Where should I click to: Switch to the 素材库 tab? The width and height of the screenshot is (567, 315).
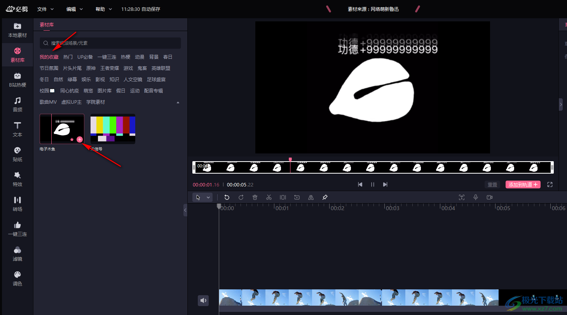pyautogui.click(x=47, y=25)
